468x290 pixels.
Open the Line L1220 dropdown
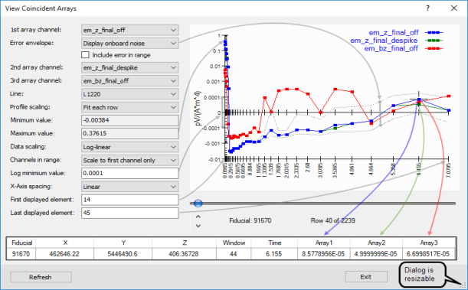point(130,94)
